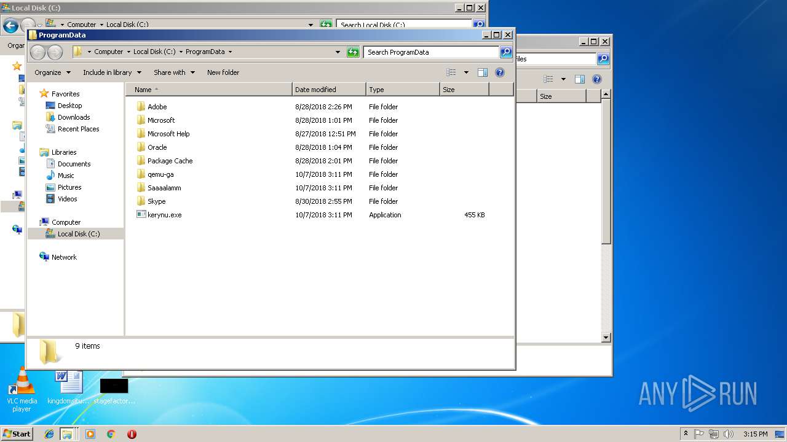This screenshot has height=442, width=787.
Task: Select the Skype folder icon
Action: point(141,201)
